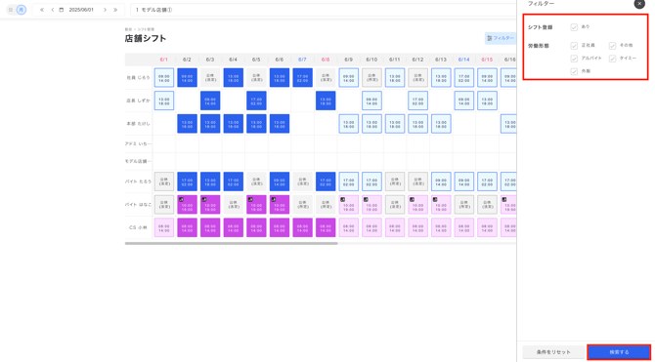Click the 検索する button
This screenshot has width=655, height=362.
coord(619,352)
